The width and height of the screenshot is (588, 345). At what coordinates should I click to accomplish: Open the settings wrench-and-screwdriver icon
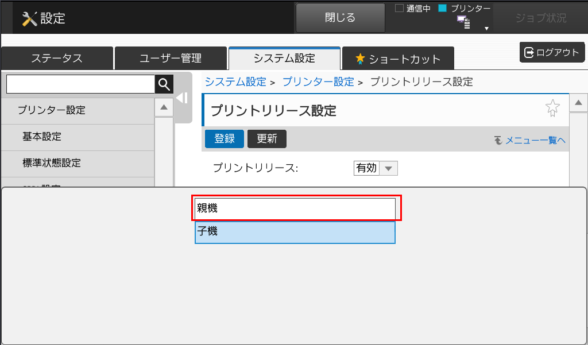coord(30,19)
